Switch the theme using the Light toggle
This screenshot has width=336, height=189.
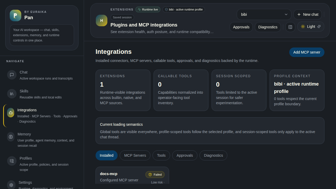pyautogui.click(x=311, y=27)
